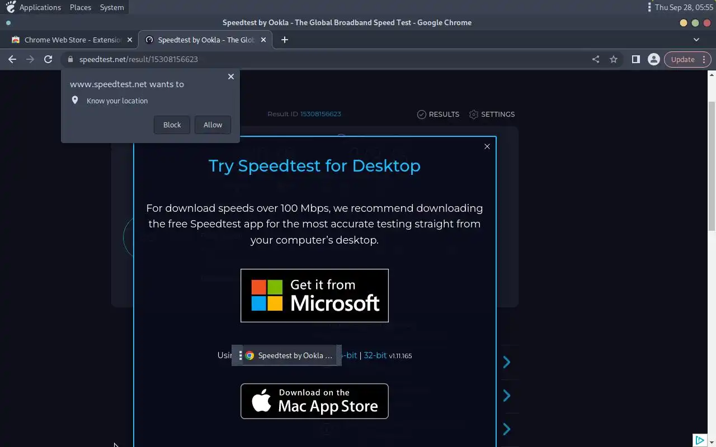Click Download on the Mac App Store badge
The image size is (716, 447).
coord(314,401)
